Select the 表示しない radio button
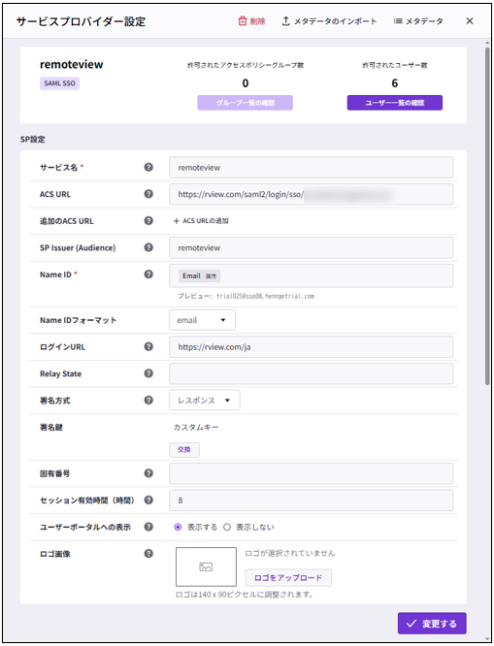The width and height of the screenshot is (494, 646). 227,528
